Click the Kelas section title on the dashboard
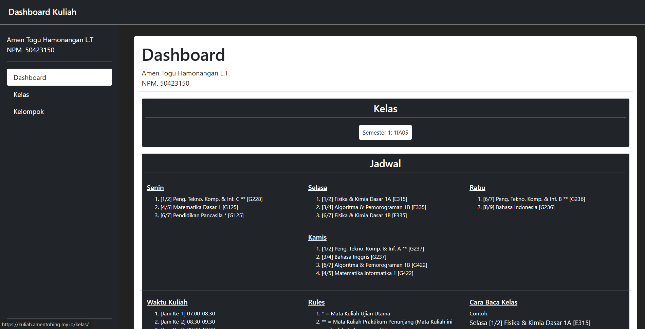Screen dimensions: 645x329 click(x=385, y=108)
